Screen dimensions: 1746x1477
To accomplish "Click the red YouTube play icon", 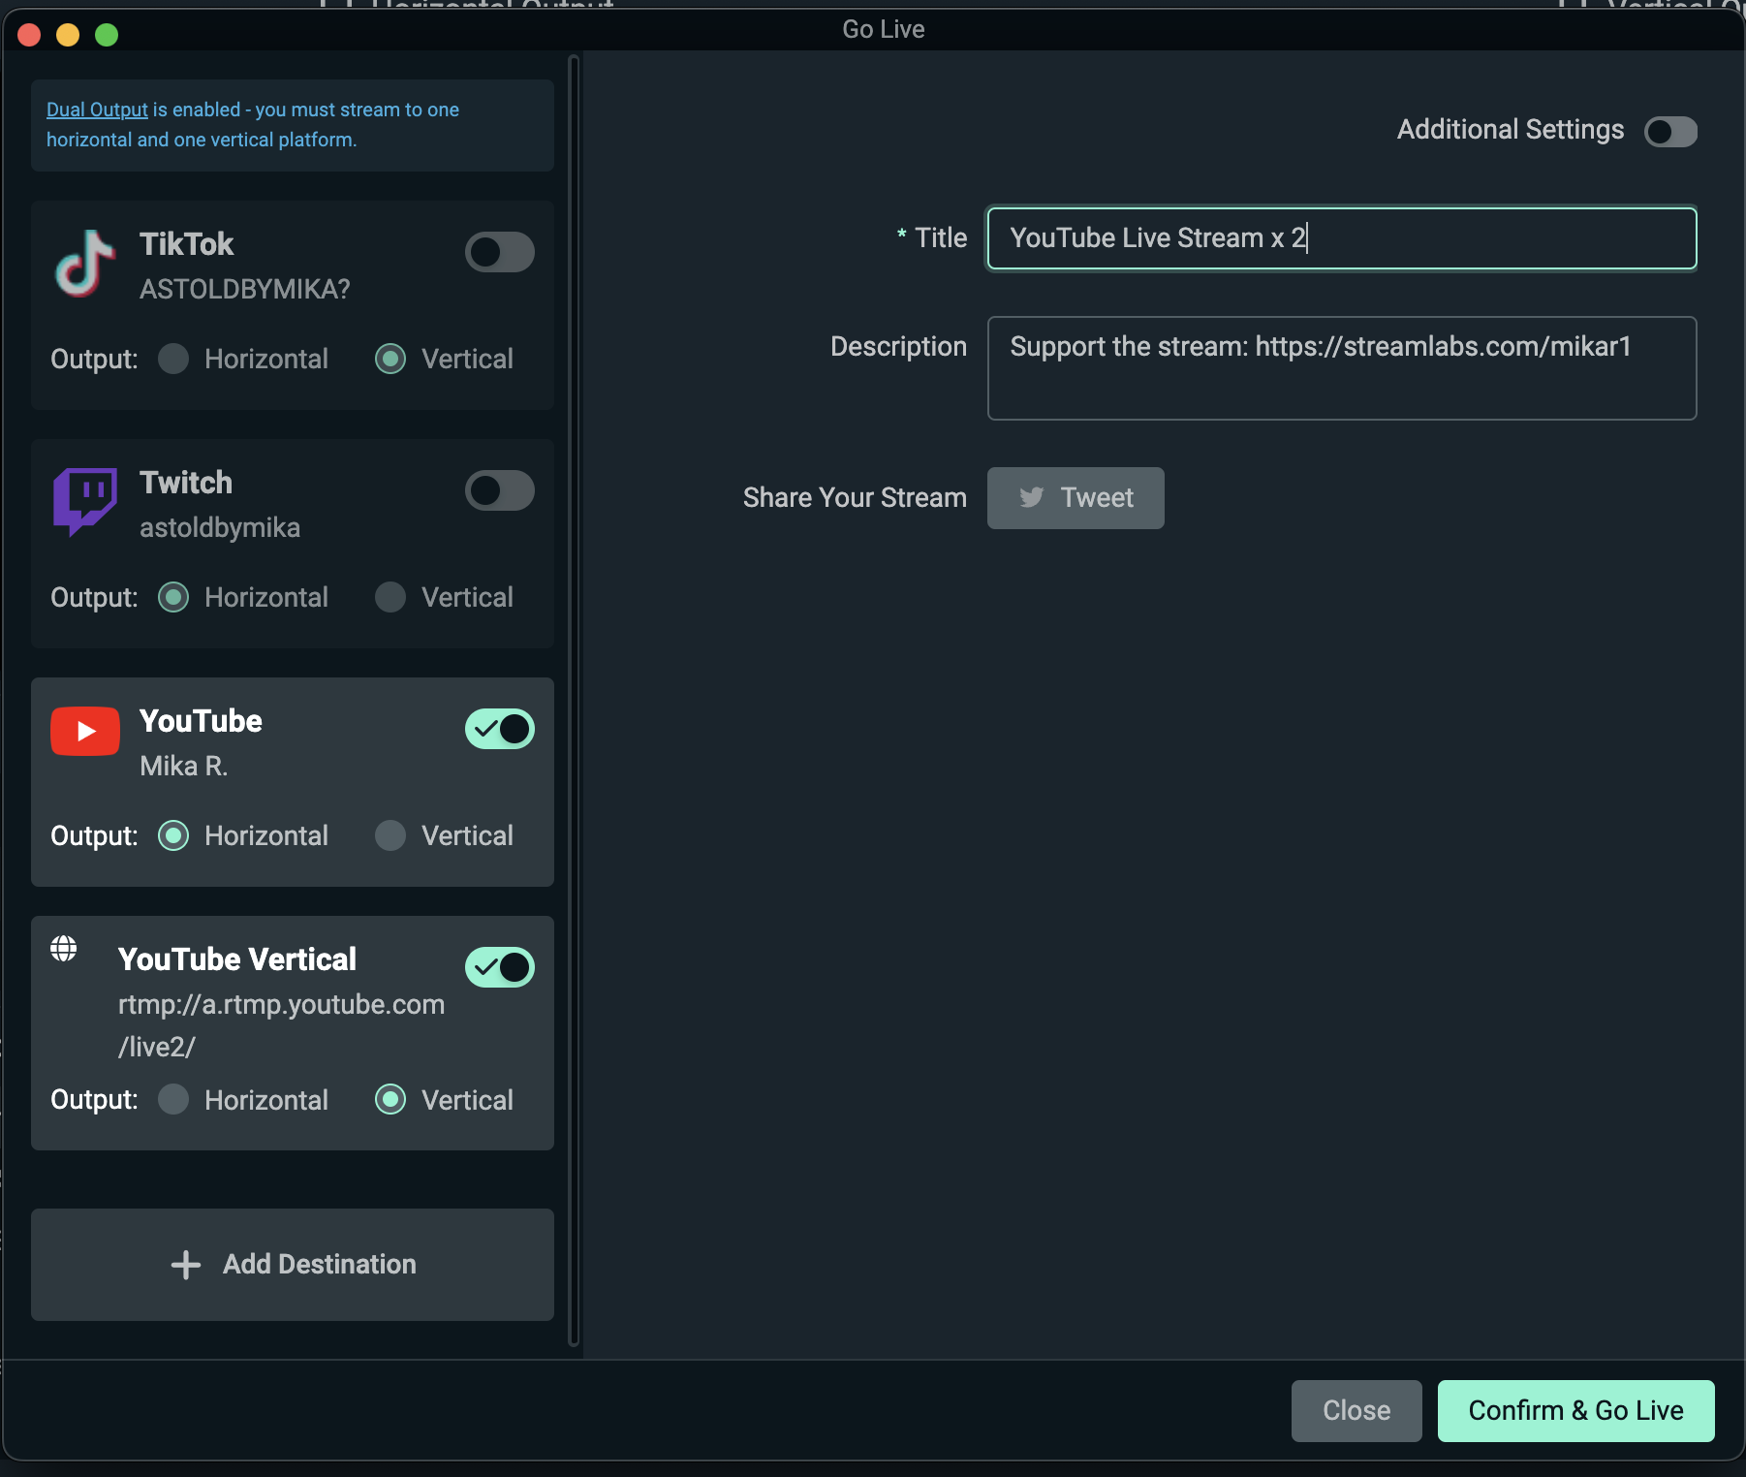I will coord(85,731).
